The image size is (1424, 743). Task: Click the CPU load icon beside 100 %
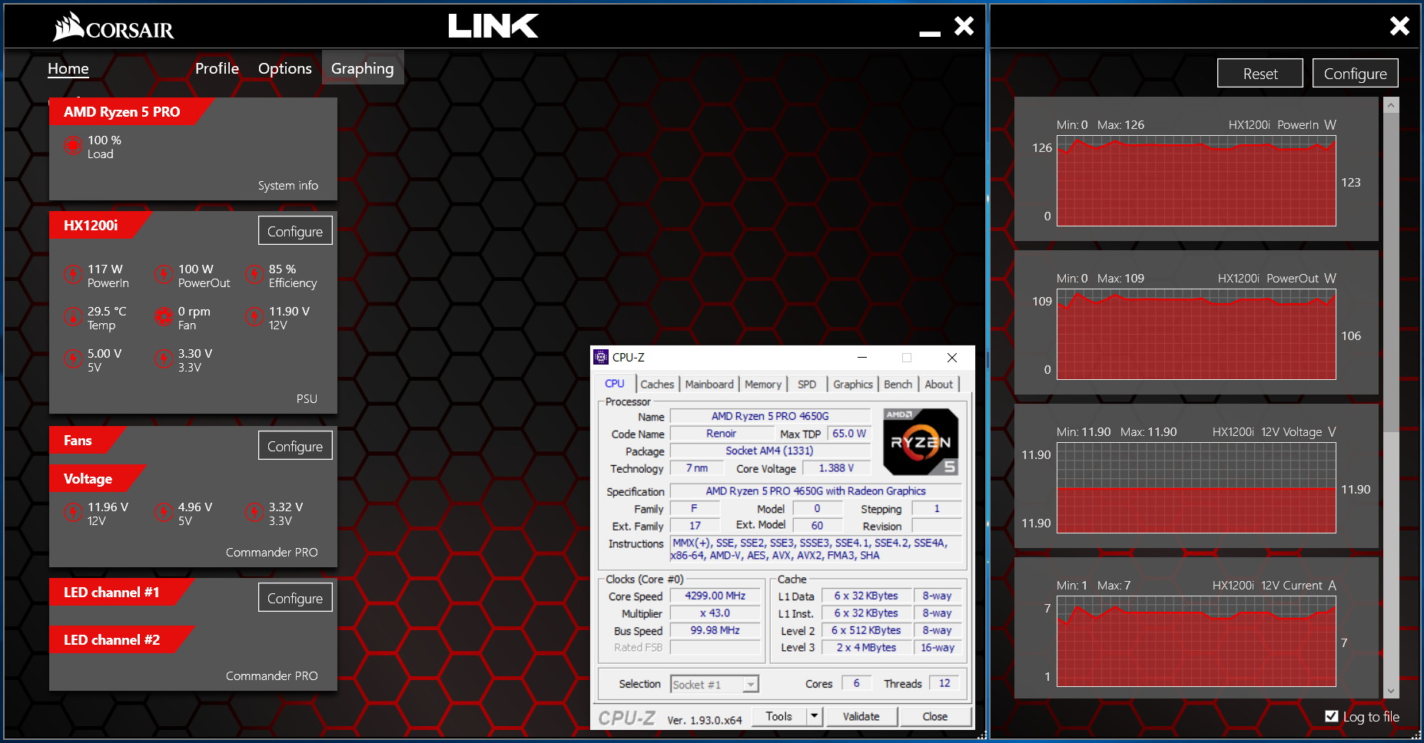click(x=73, y=146)
